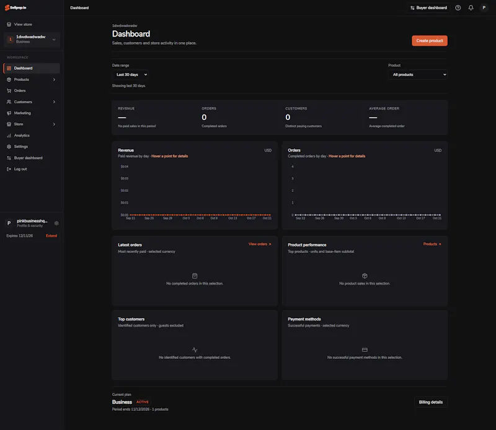Click the gear icon beside pinkbusinesshq profile
Screen dimensions: 496x430
click(x=56, y=223)
